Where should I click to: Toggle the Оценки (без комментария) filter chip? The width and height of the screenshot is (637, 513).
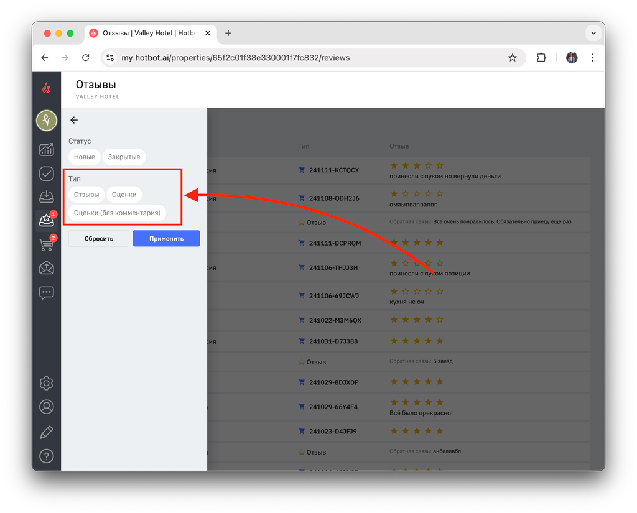pyautogui.click(x=117, y=213)
